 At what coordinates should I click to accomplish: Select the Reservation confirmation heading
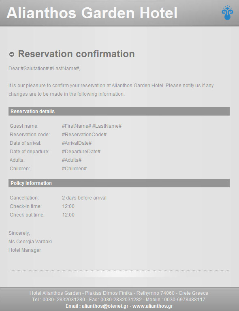click(76, 54)
